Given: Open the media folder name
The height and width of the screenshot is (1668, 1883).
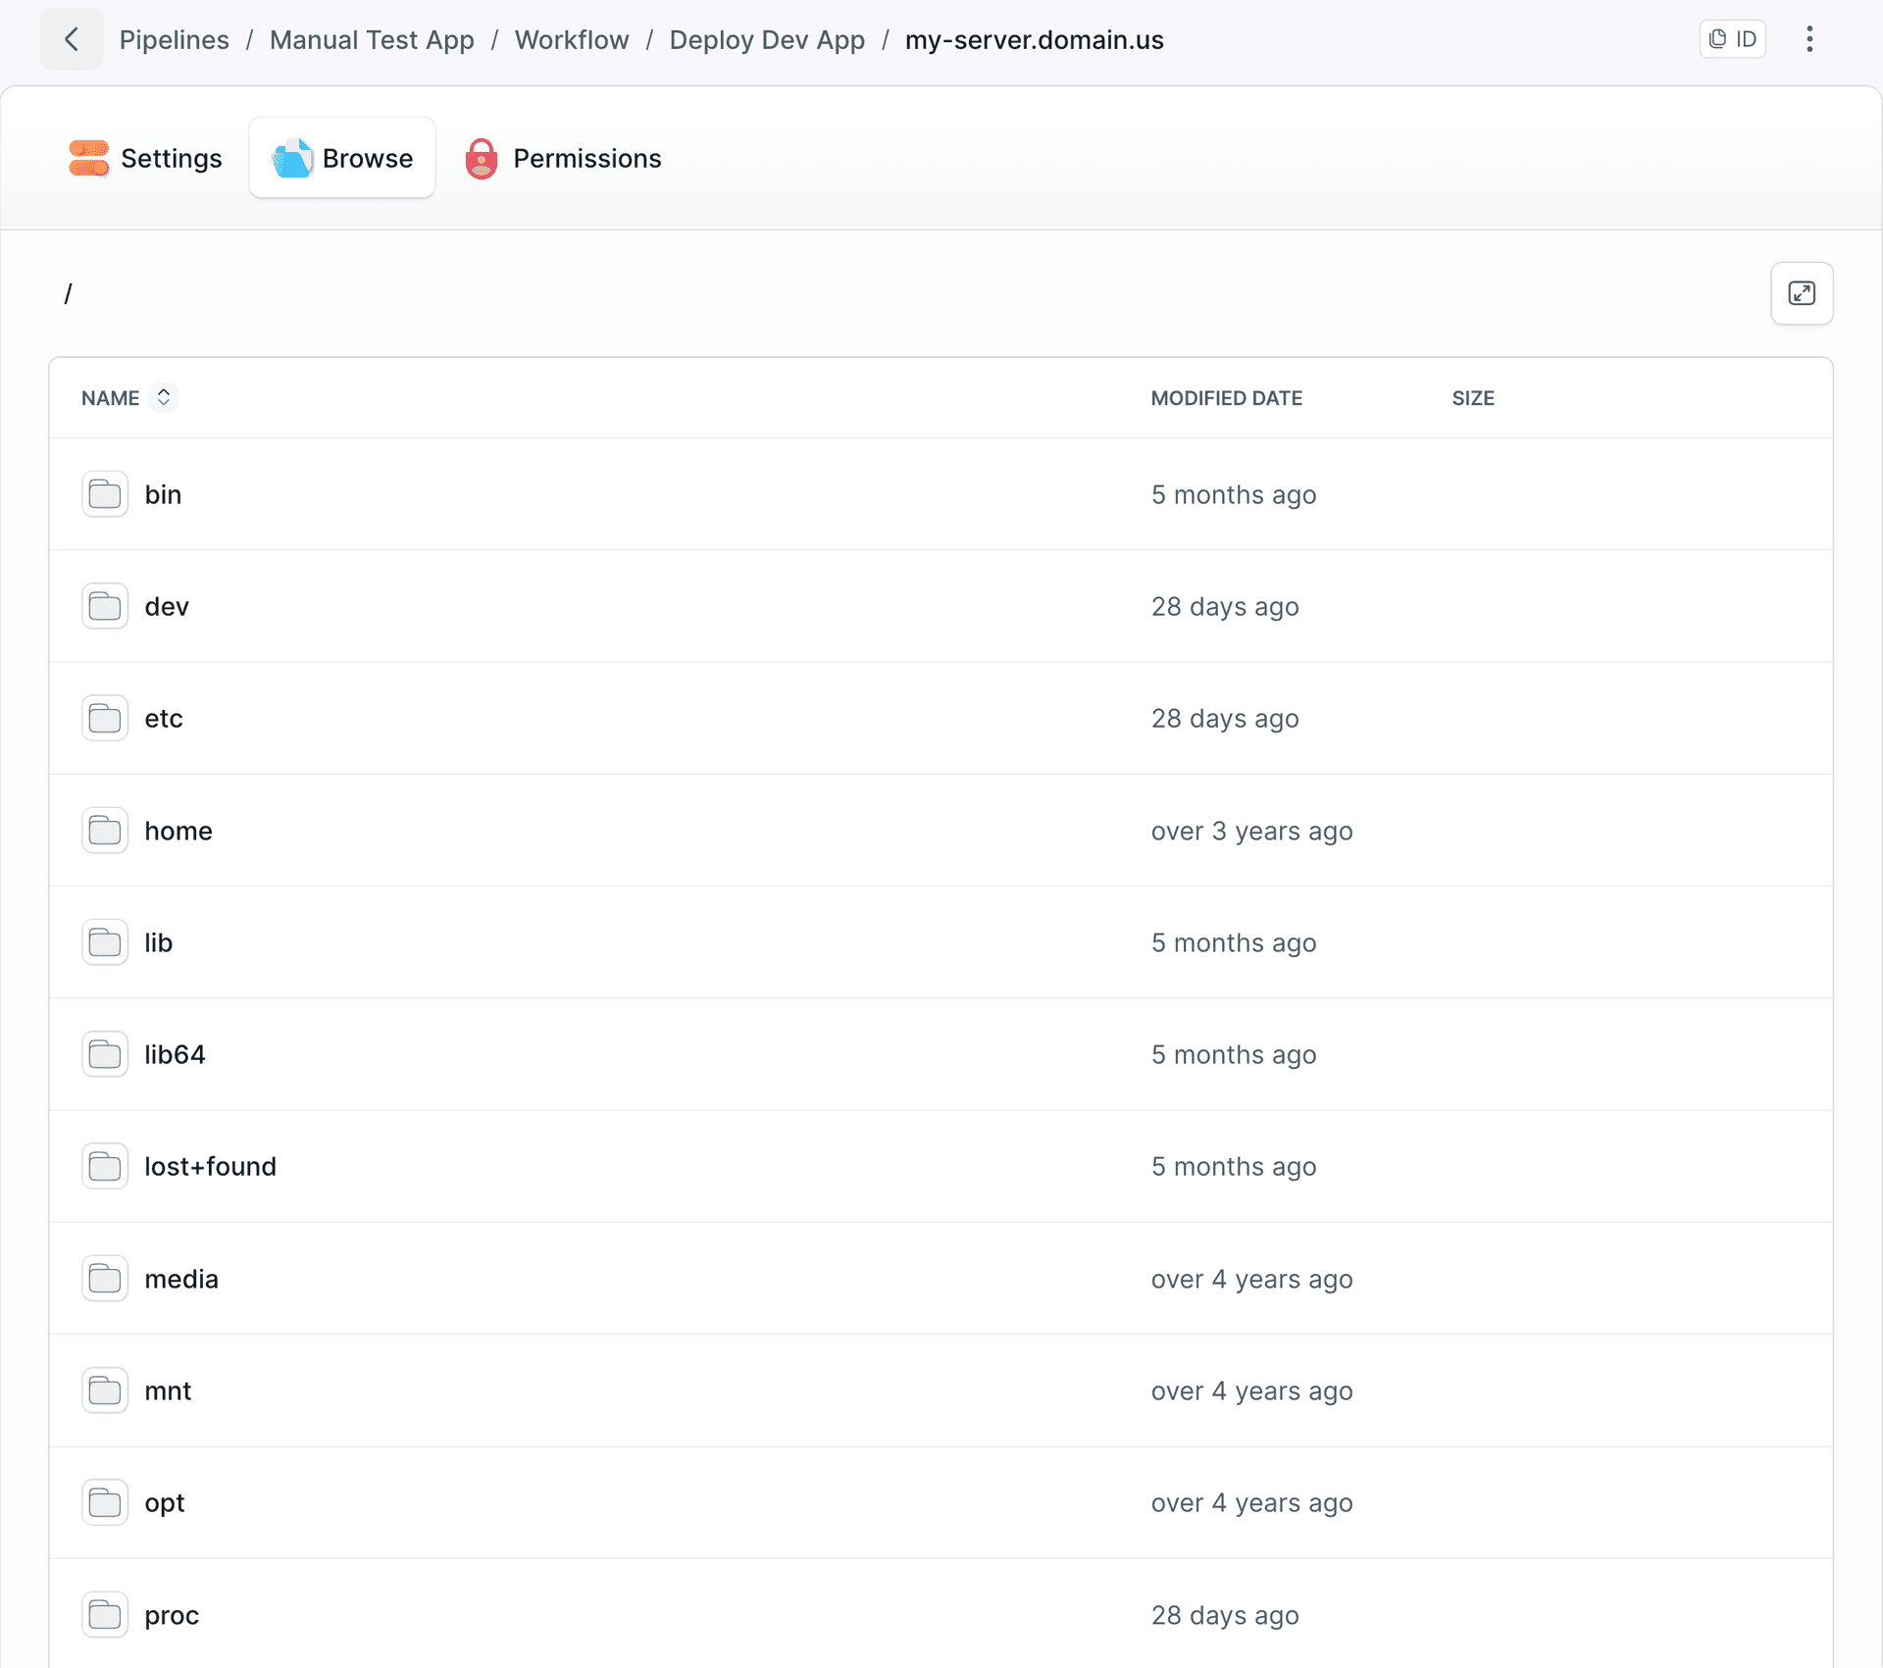Looking at the screenshot, I should 181,1279.
